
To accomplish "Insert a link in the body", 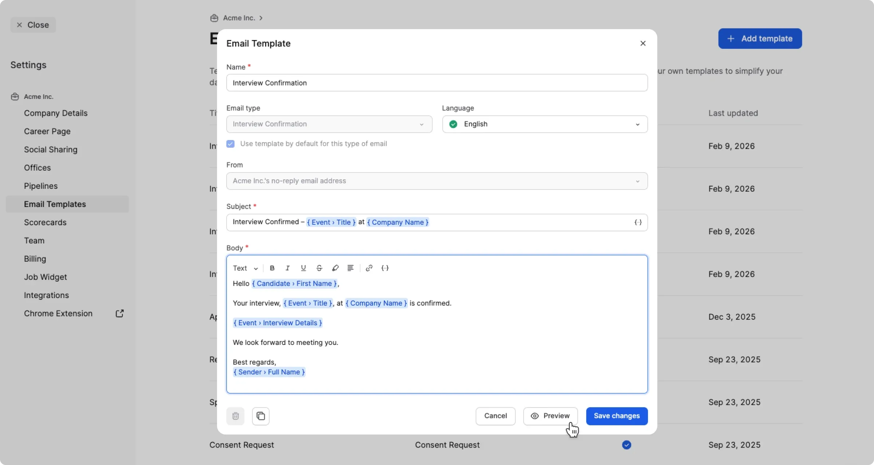I will tap(369, 268).
